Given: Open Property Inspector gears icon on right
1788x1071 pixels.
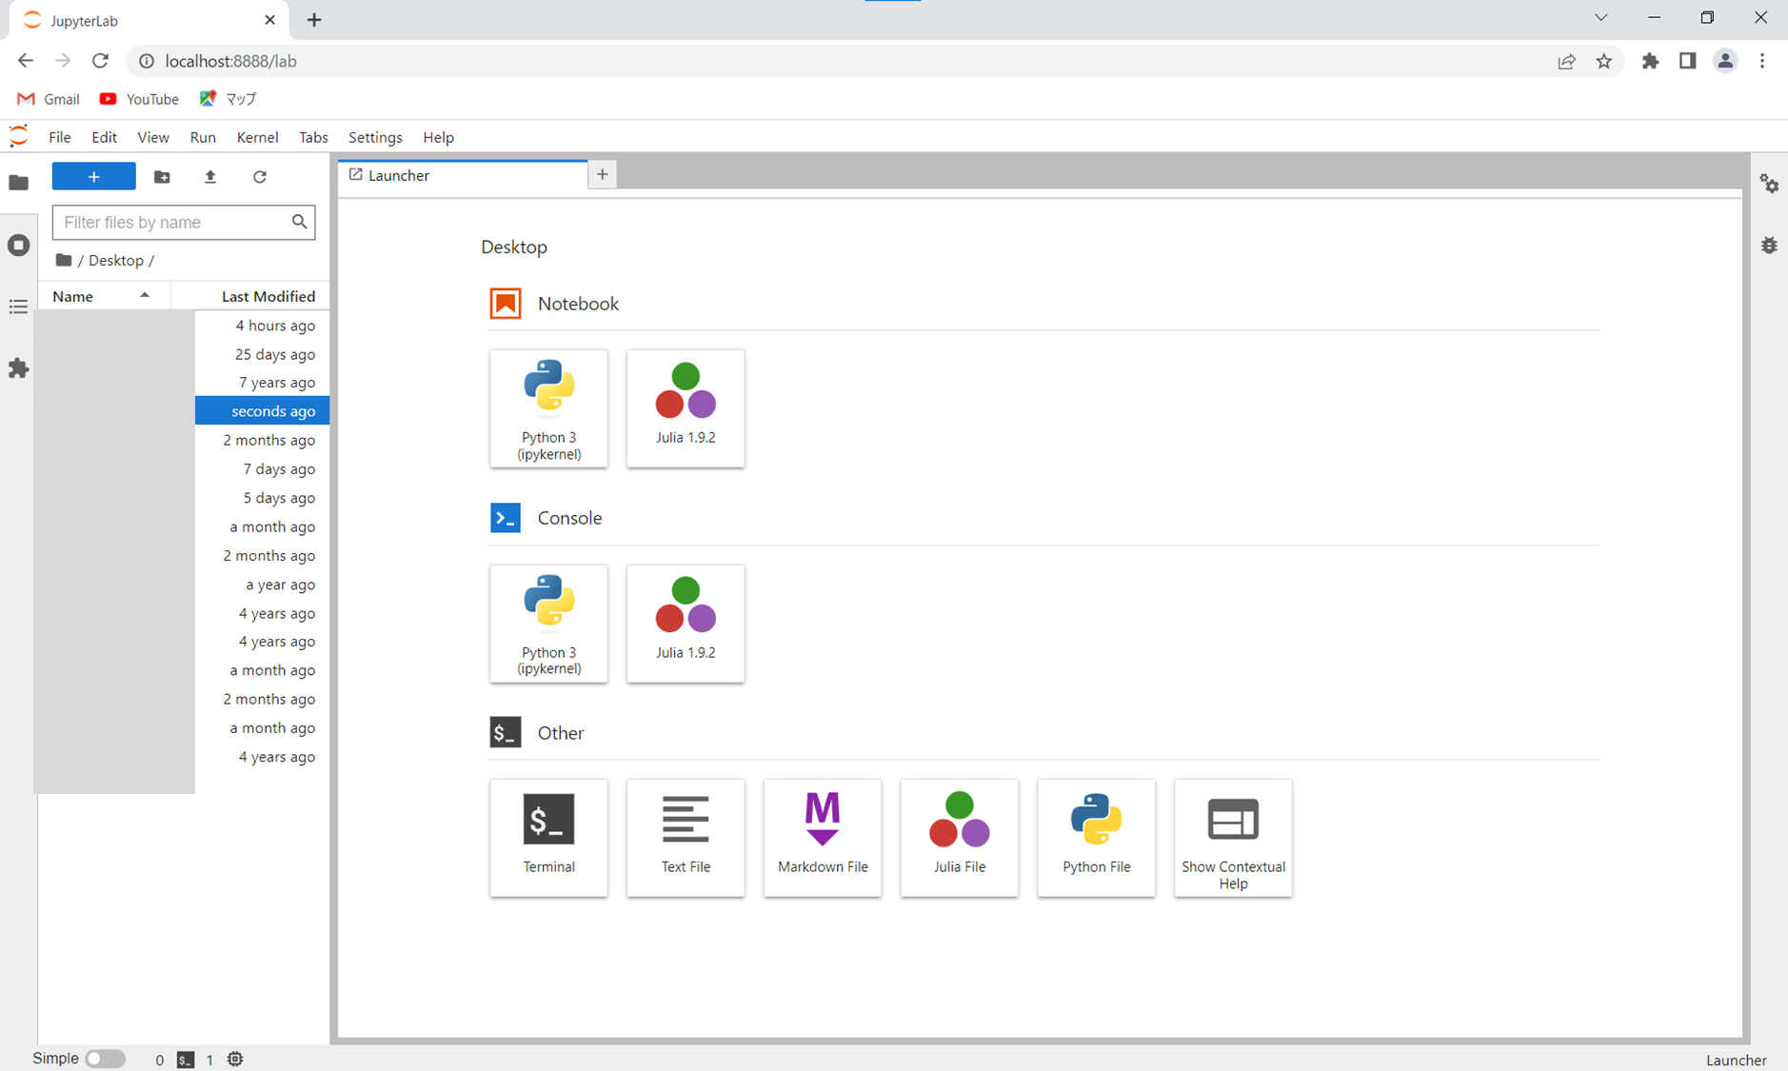Looking at the screenshot, I should click(1769, 183).
